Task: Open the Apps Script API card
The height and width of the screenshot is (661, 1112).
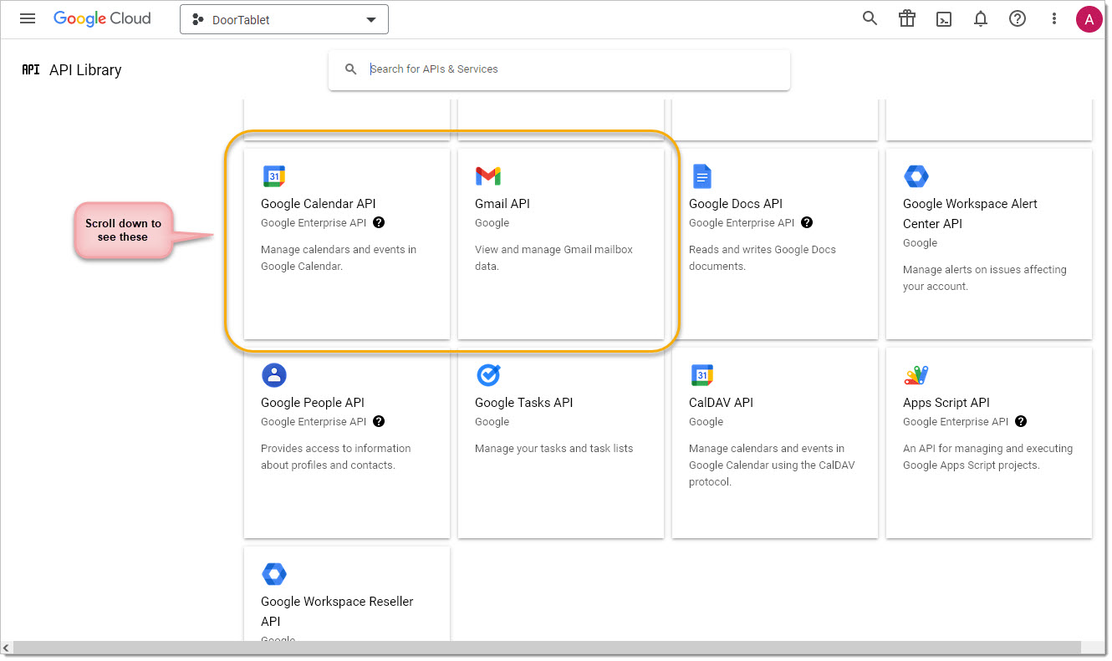Action: (988, 442)
